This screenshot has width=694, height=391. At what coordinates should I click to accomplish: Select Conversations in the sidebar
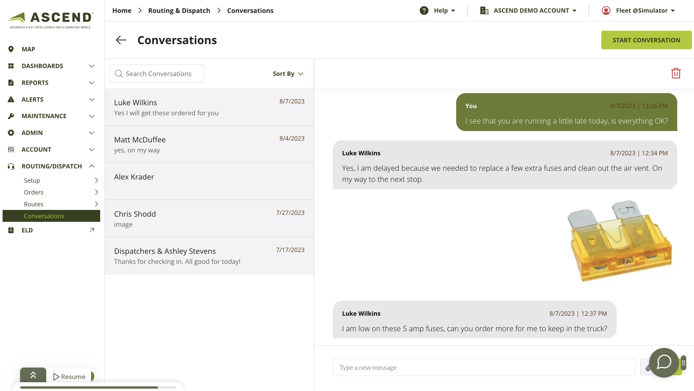[44, 216]
